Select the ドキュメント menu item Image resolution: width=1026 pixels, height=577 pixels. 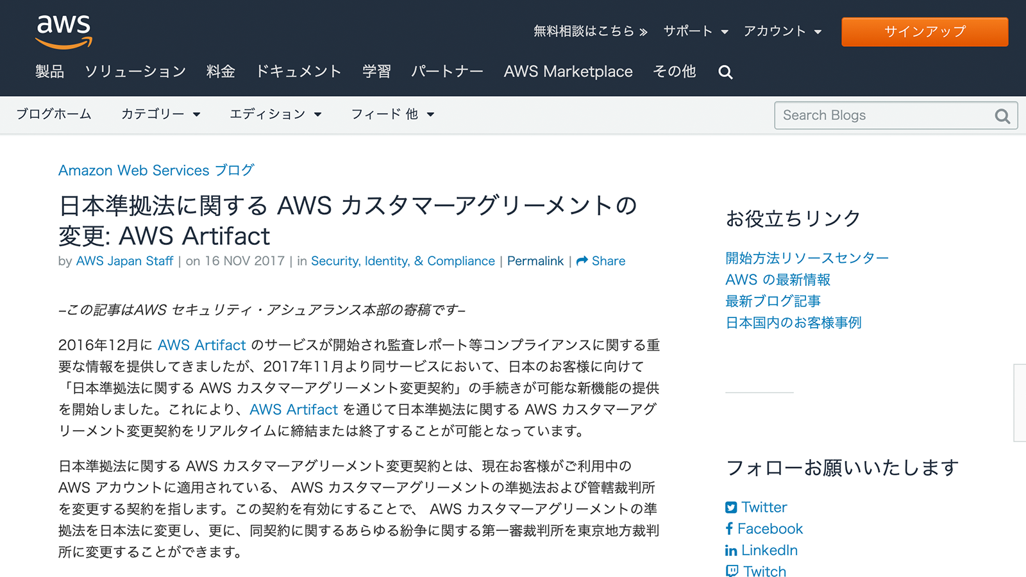point(298,71)
